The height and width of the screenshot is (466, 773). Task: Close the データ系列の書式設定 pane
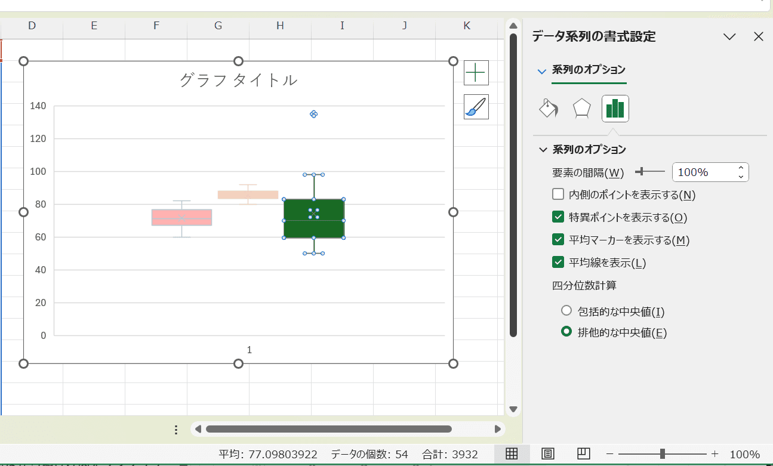759,37
